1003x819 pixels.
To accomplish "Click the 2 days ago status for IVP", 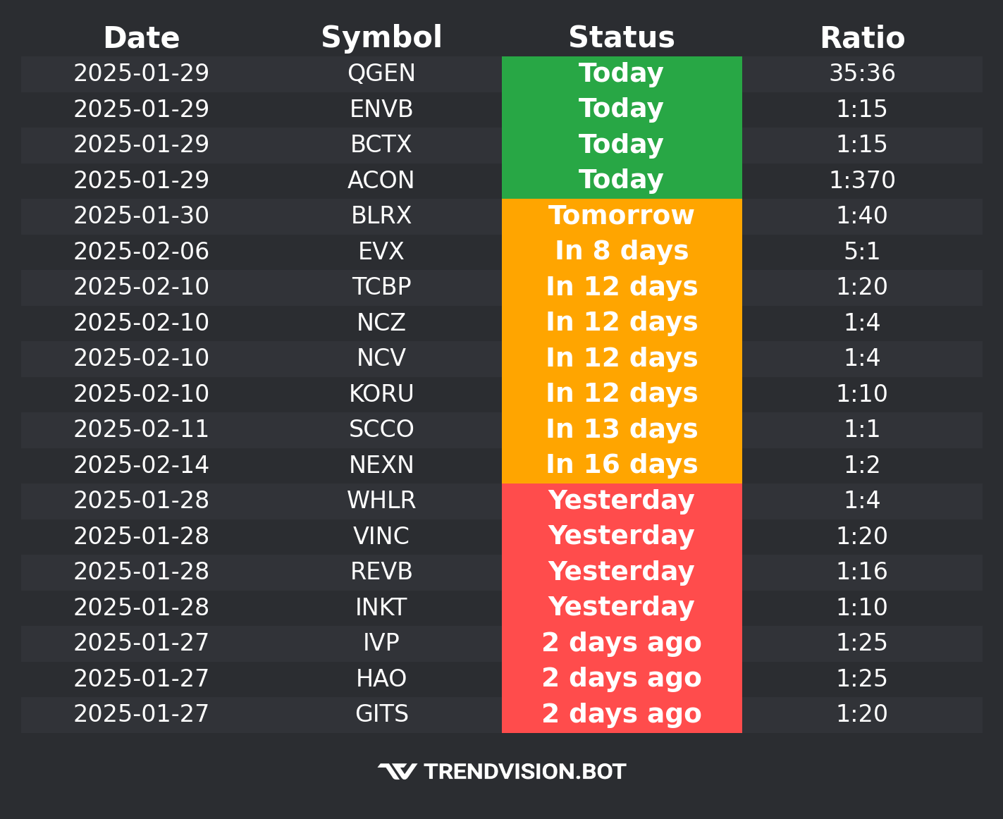I will (621, 643).
